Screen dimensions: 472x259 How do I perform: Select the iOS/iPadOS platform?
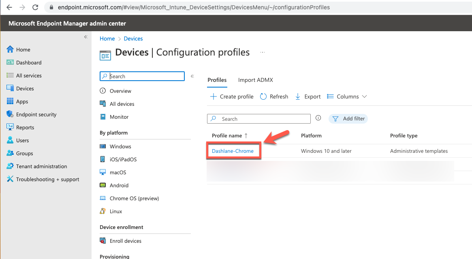(x=123, y=159)
